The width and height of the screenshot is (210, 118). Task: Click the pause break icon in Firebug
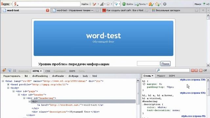pyautogui.click(x=14, y=70)
